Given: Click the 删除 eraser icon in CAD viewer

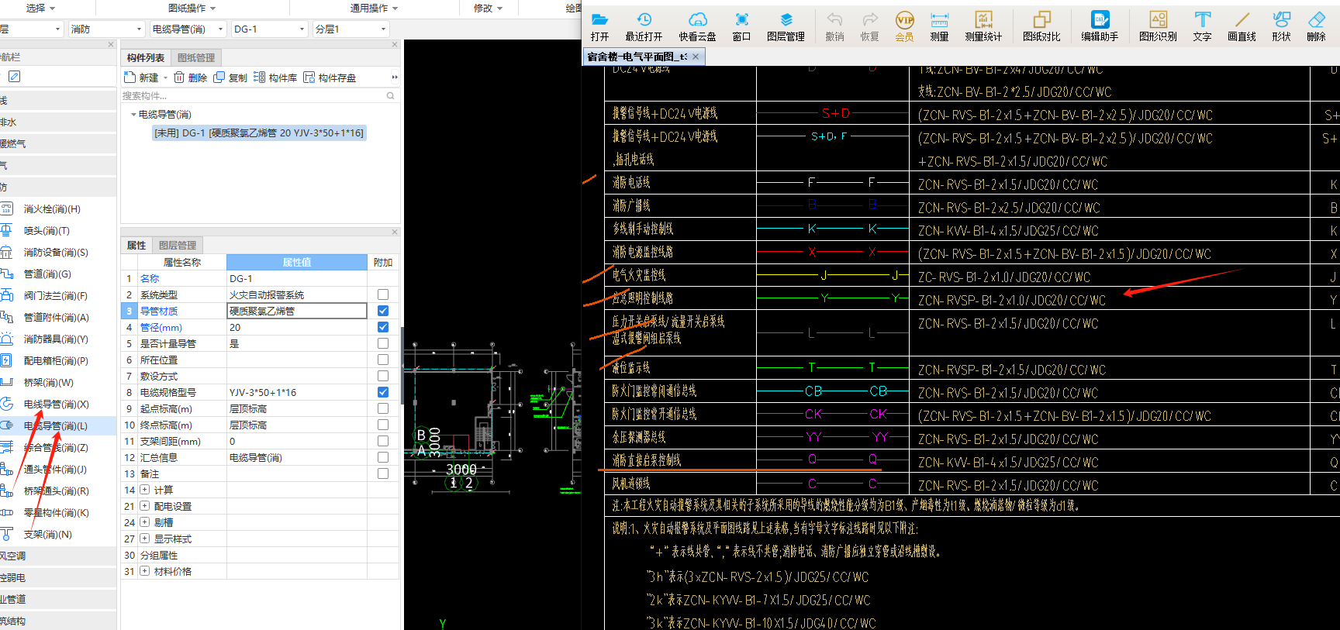Looking at the screenshot, I should (x=1316, y=26).
